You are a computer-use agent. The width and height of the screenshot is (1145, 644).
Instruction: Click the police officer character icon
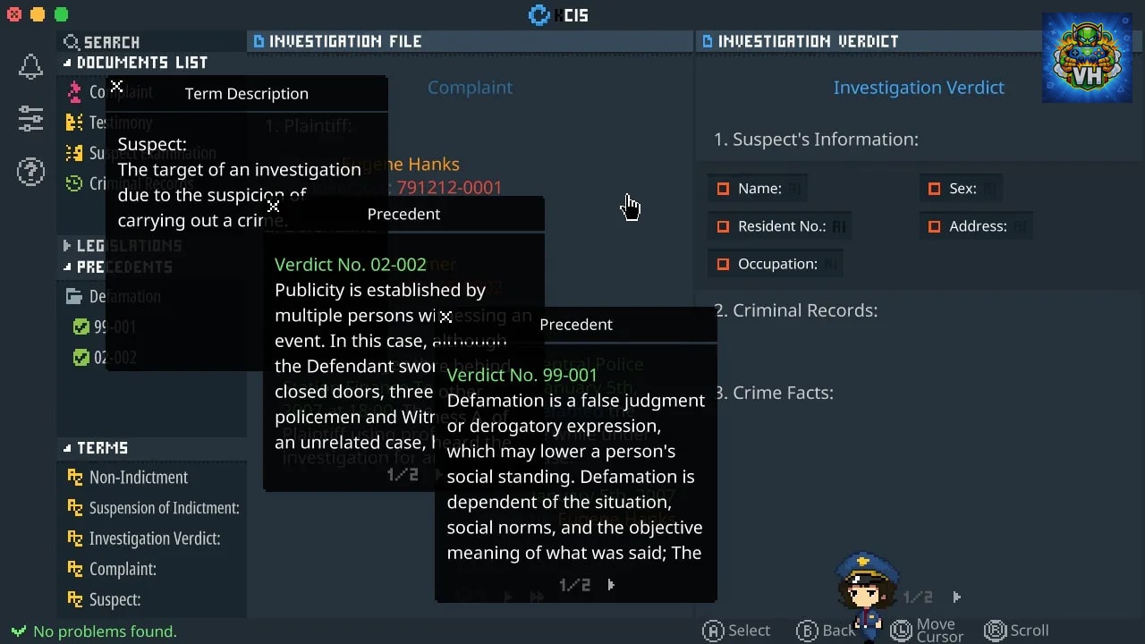point(866,592)
